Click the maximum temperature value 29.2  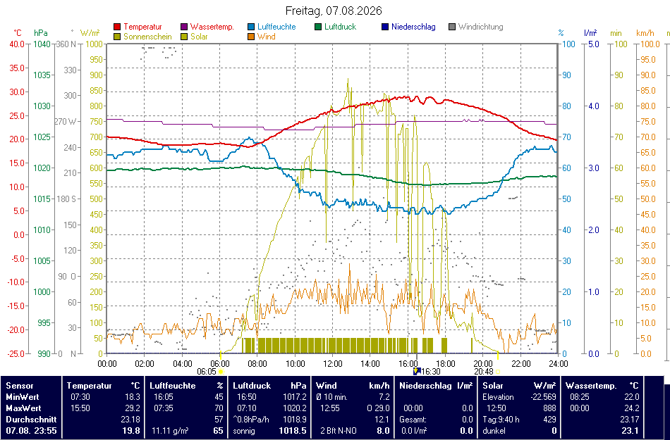[x=133, y=408]
